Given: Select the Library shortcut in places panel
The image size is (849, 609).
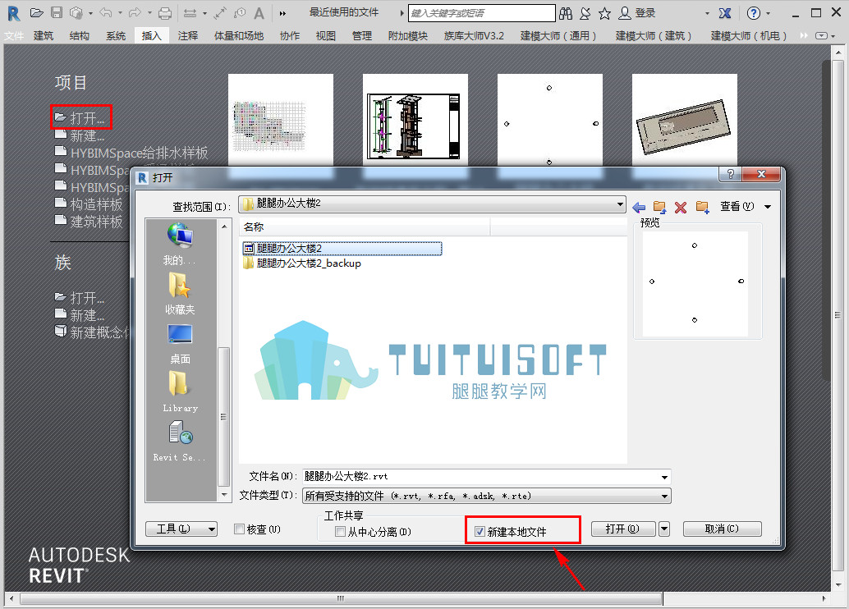Looking at the screenshot, I should pos(180,393).
